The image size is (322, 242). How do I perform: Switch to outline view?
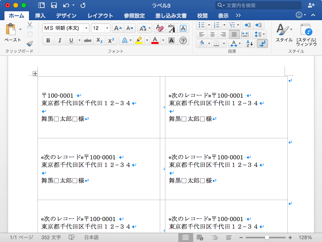pos(215,238)
